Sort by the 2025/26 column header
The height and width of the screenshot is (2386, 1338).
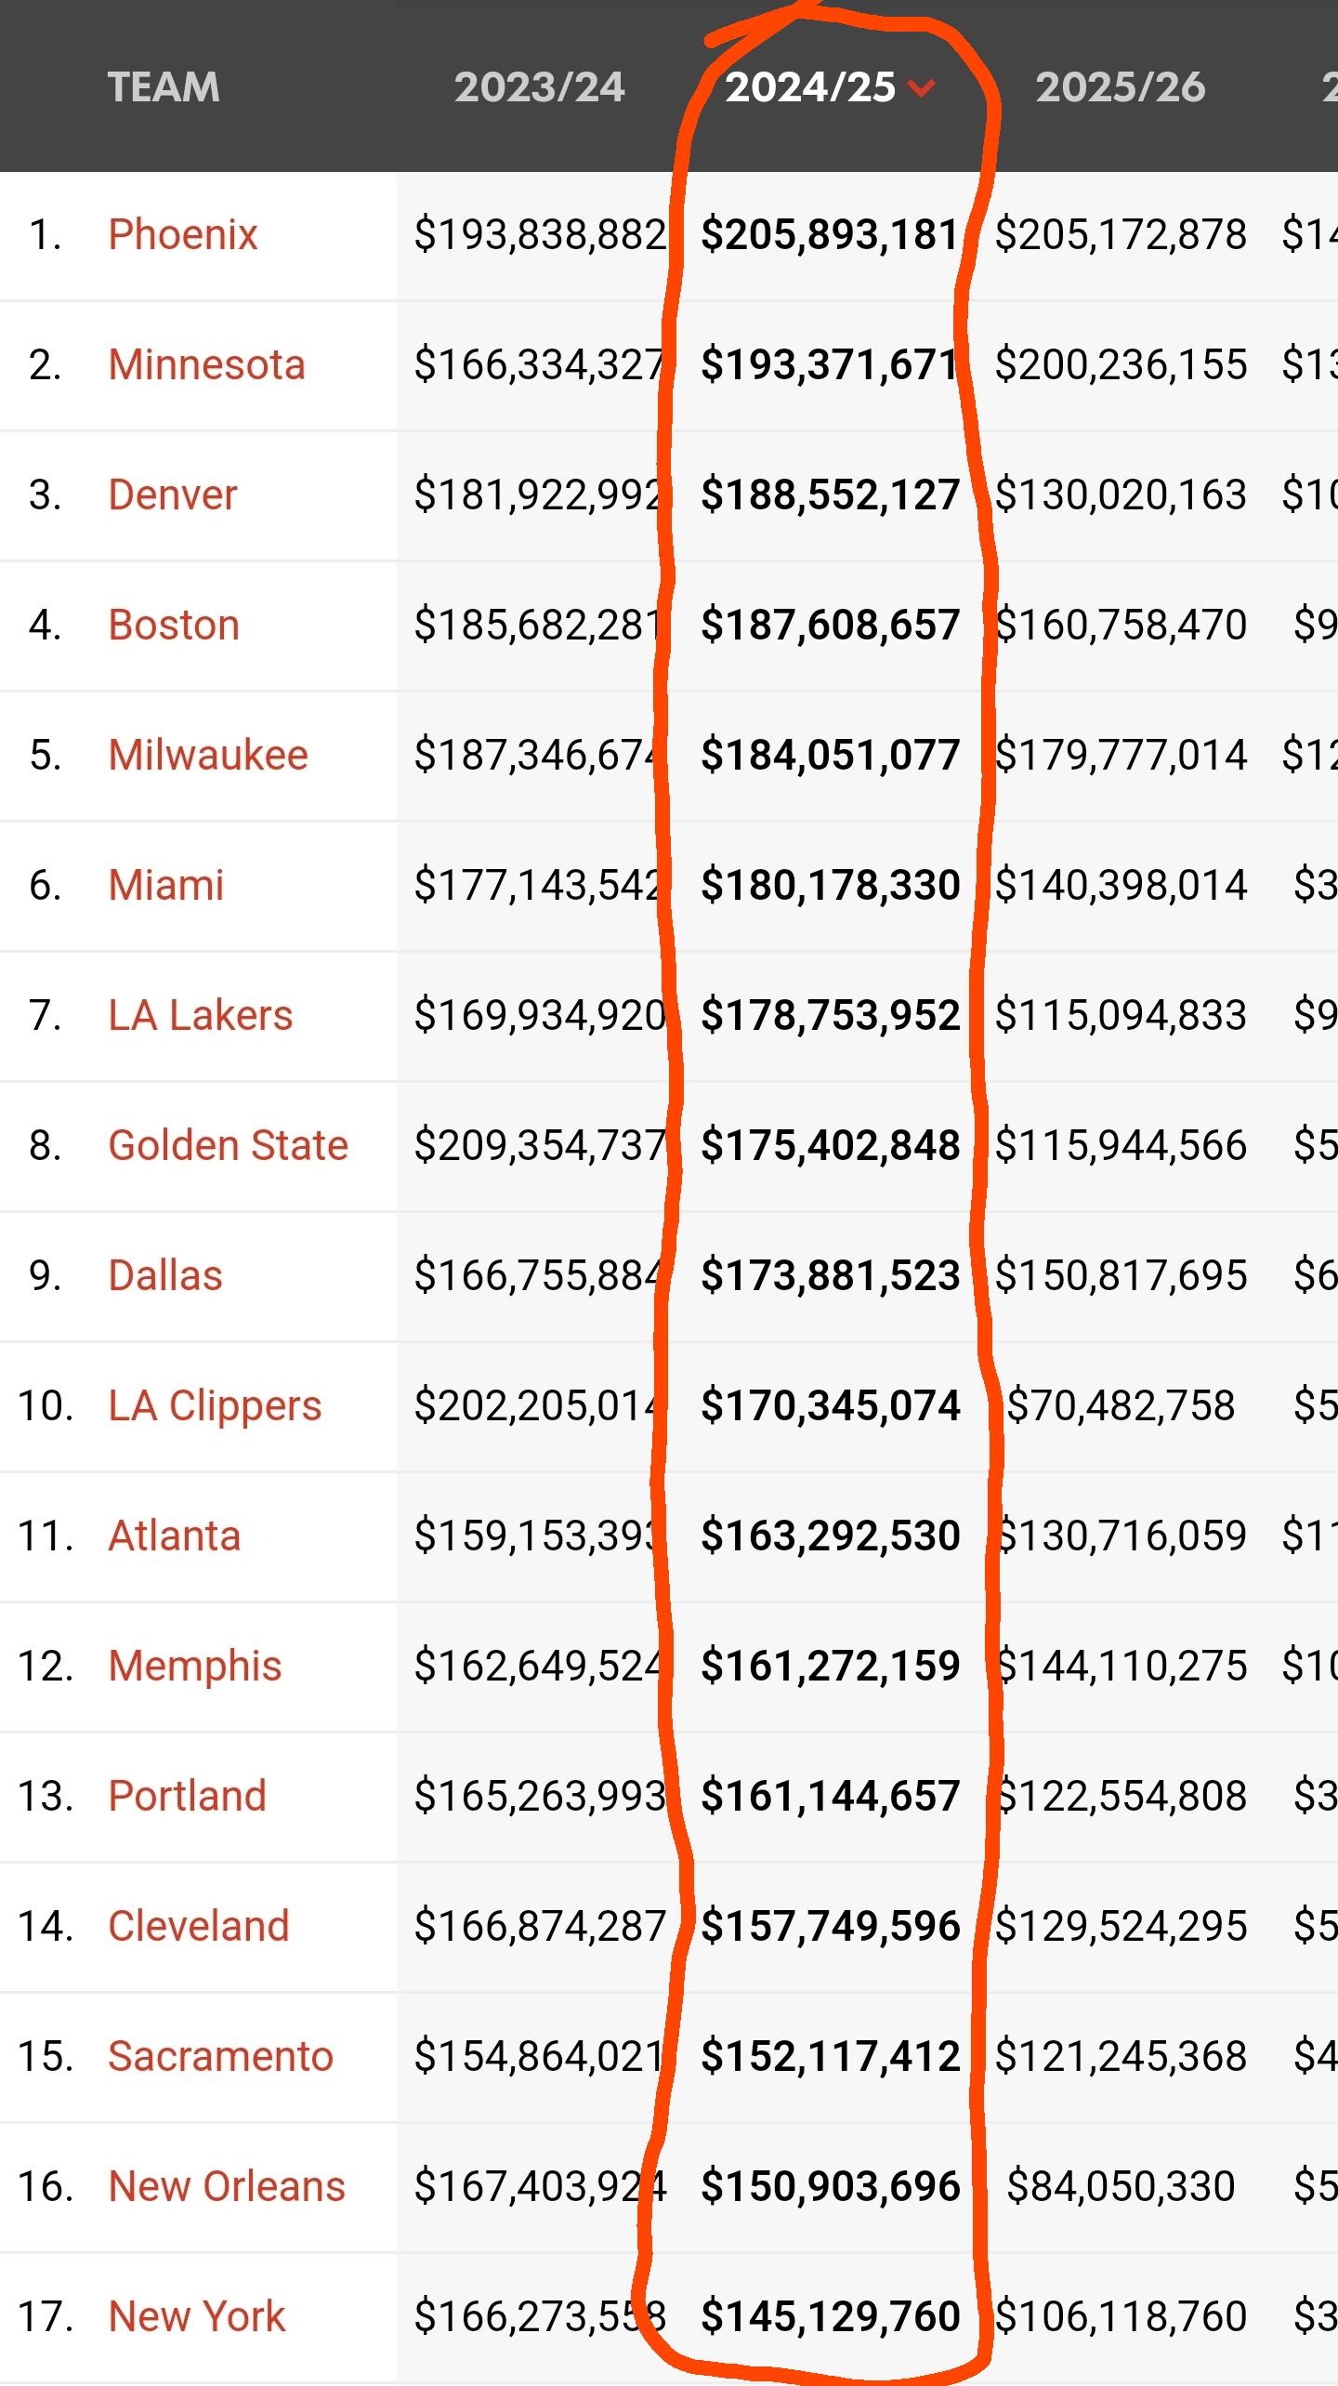(1120, 87)
